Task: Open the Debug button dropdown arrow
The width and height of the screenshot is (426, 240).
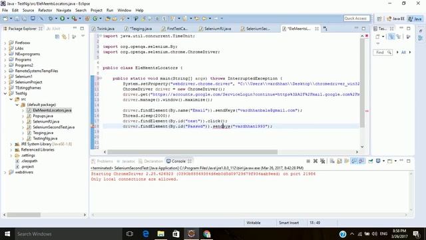Action: tap(56, 19)
